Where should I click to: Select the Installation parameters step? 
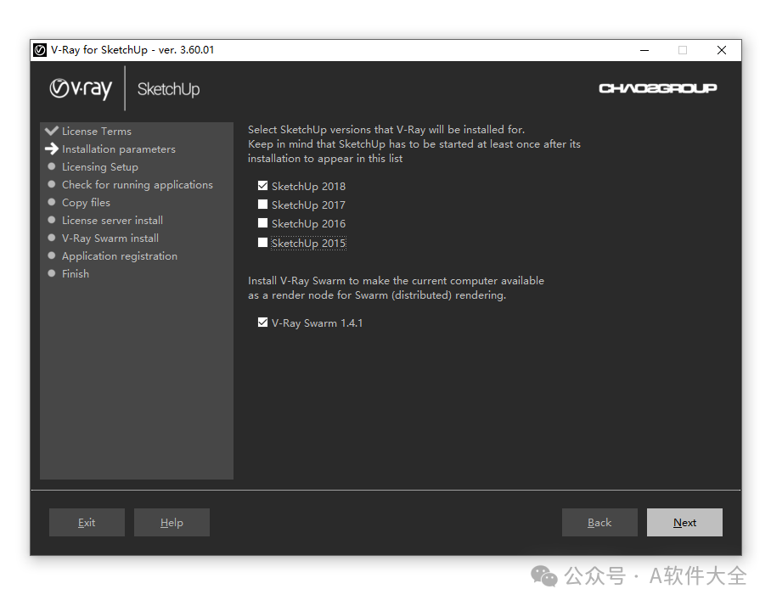coord(119,149)
